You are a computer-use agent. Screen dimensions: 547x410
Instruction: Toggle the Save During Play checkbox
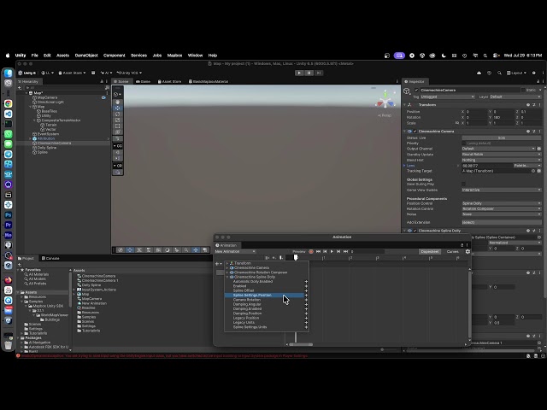[463, 184]
